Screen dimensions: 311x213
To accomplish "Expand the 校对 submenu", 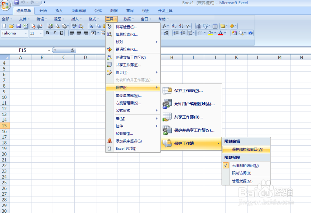I will [133, 42].
